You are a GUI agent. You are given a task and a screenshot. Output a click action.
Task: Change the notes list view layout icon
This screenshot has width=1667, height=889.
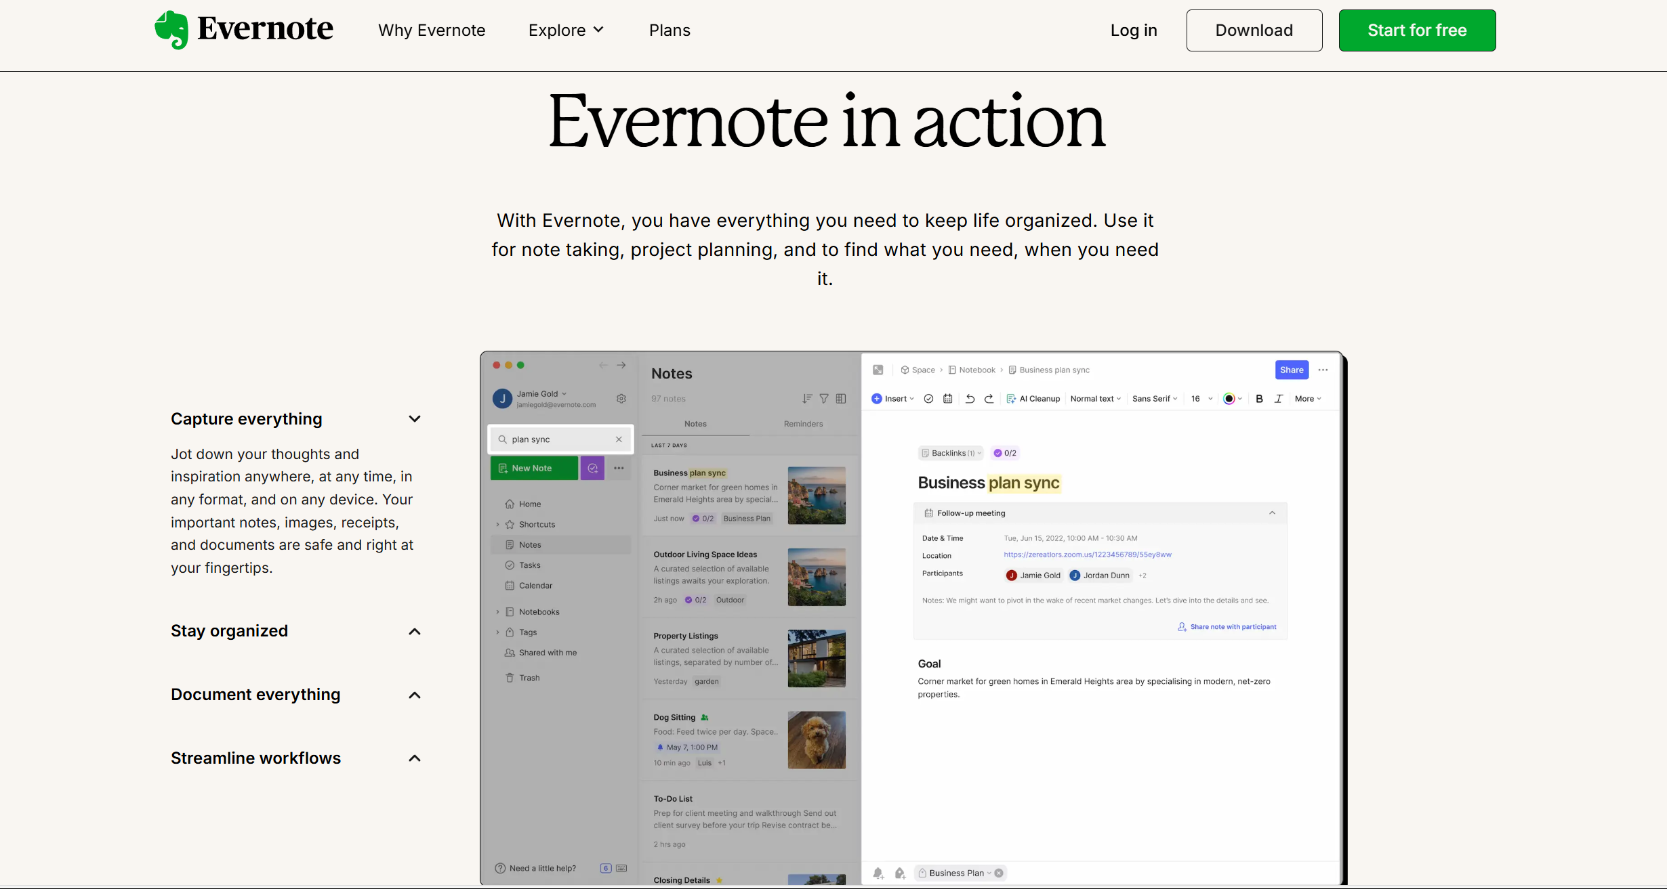(841, 399)
